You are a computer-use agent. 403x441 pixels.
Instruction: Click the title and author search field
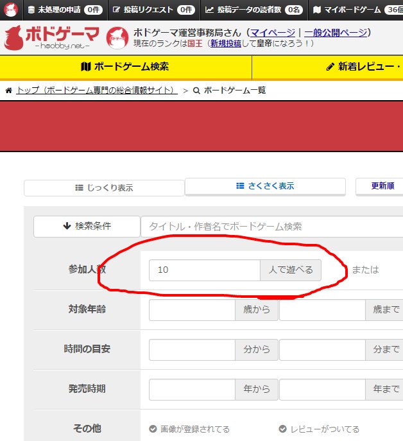pos(272,227)
